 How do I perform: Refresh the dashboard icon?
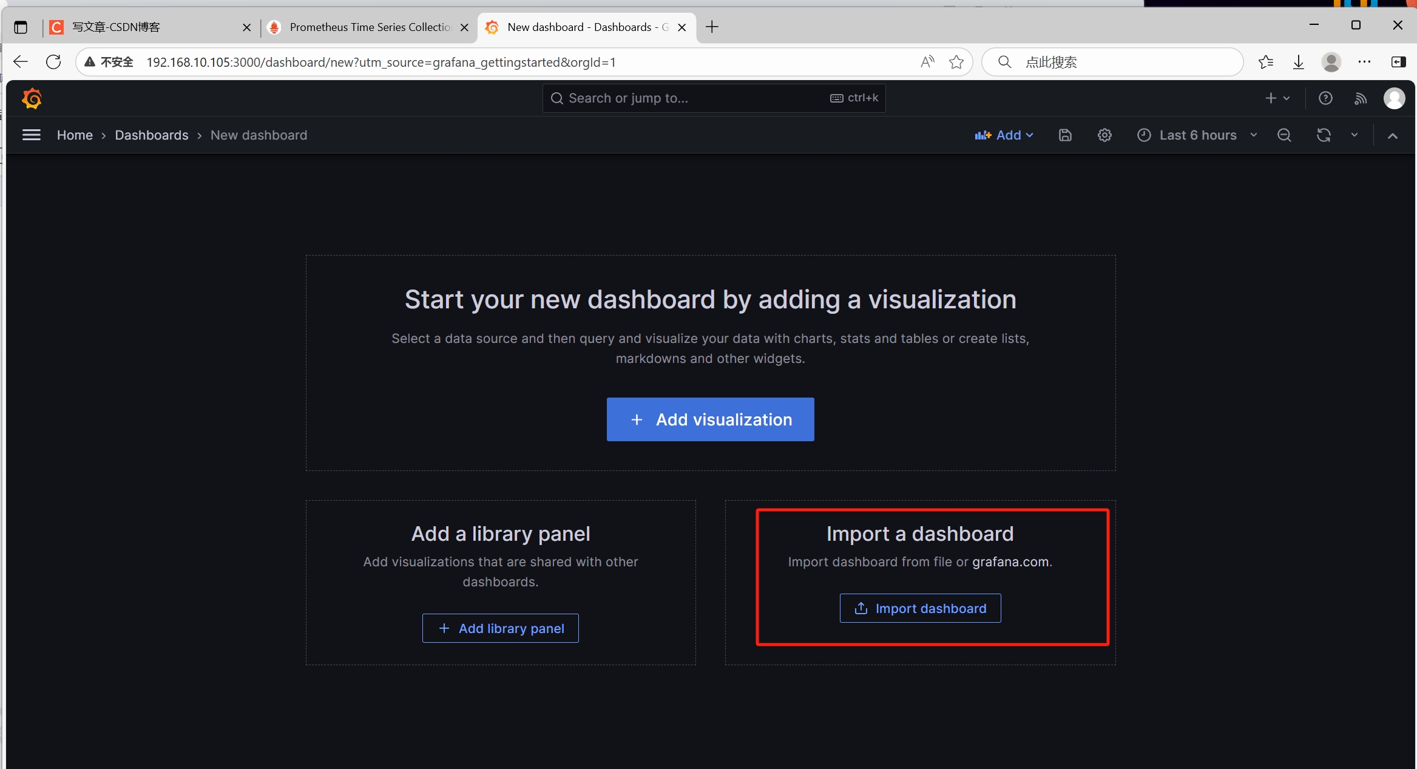click(1324, 135)
